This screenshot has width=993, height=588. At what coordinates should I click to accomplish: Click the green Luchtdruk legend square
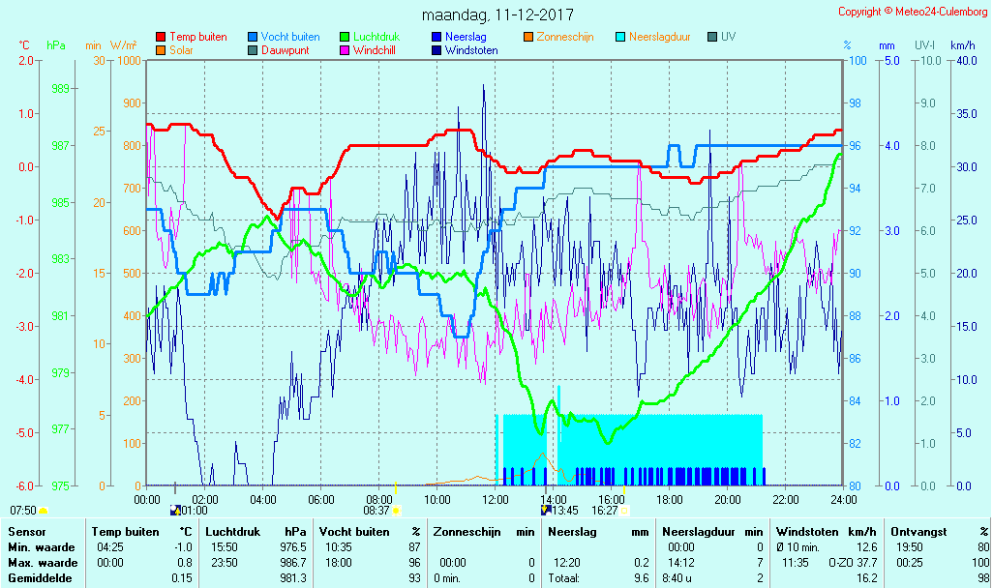coord(345,37)
